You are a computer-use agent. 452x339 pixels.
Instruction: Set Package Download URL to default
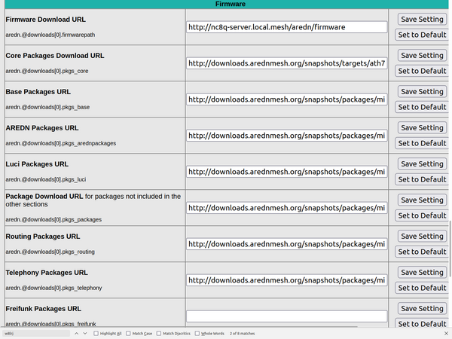pos(422,215)
